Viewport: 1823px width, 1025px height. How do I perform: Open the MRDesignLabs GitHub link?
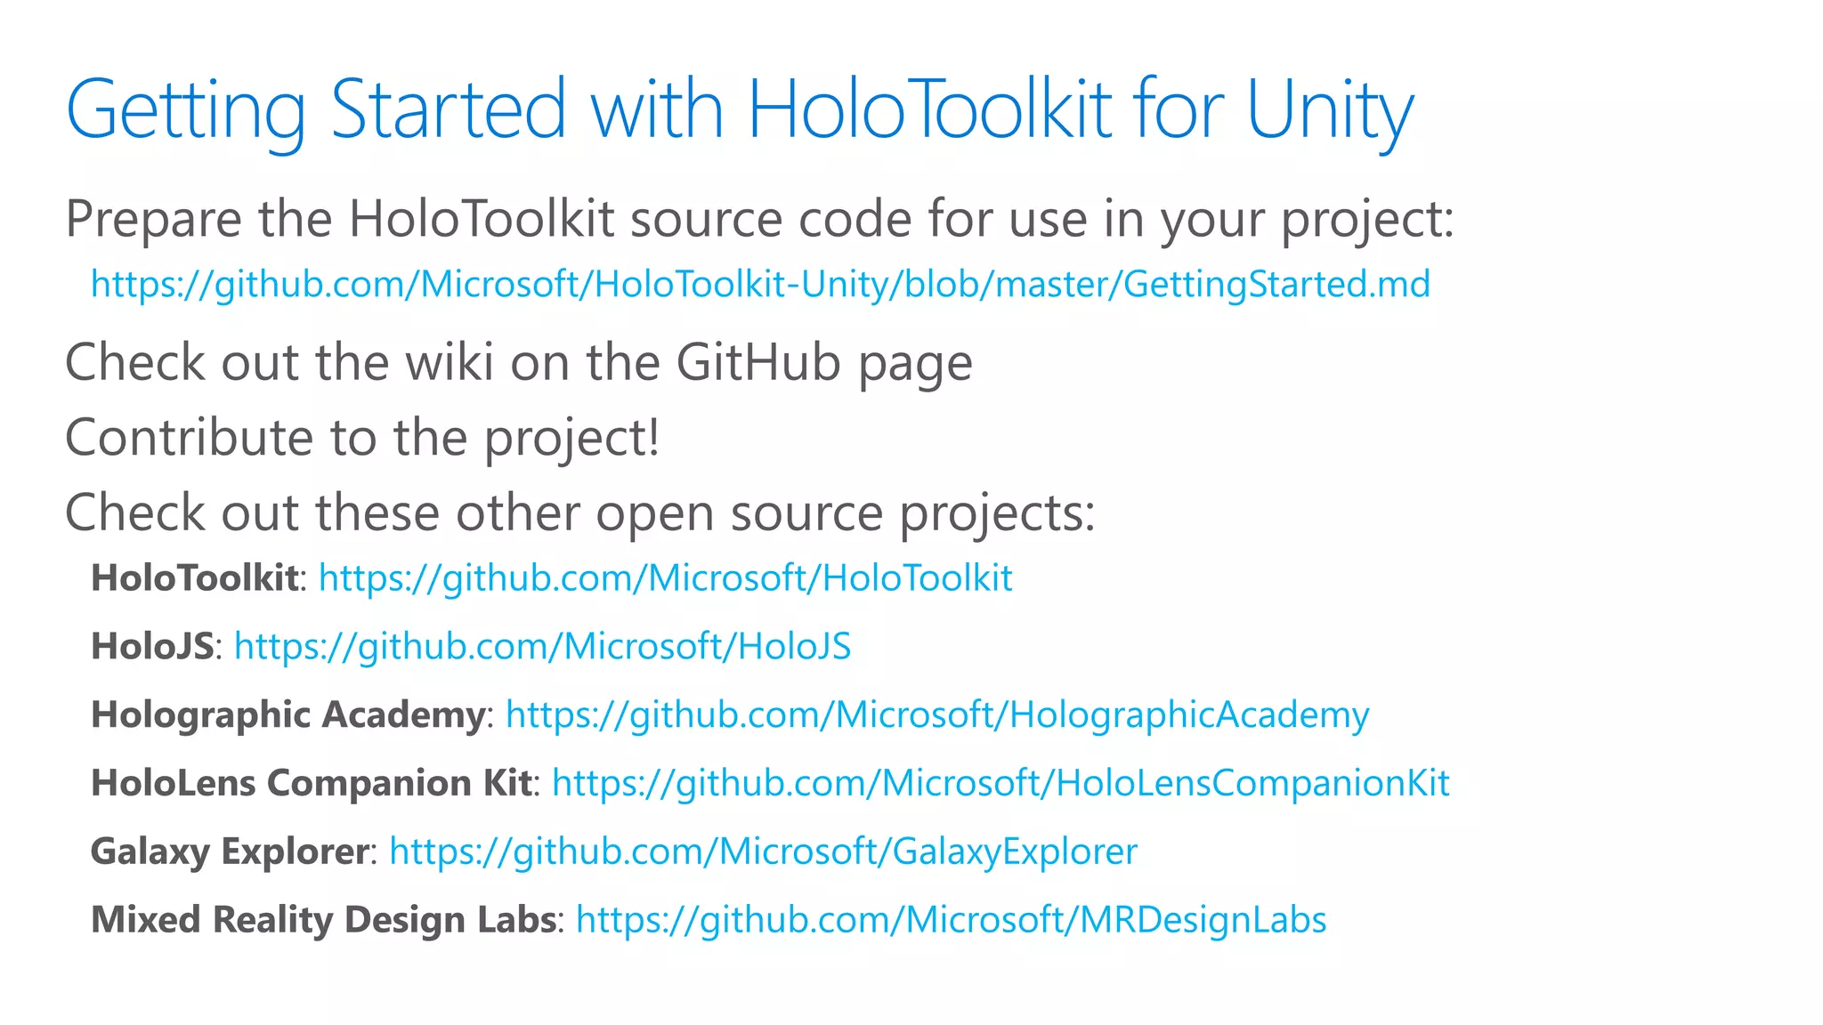click(x=951, y=920)
